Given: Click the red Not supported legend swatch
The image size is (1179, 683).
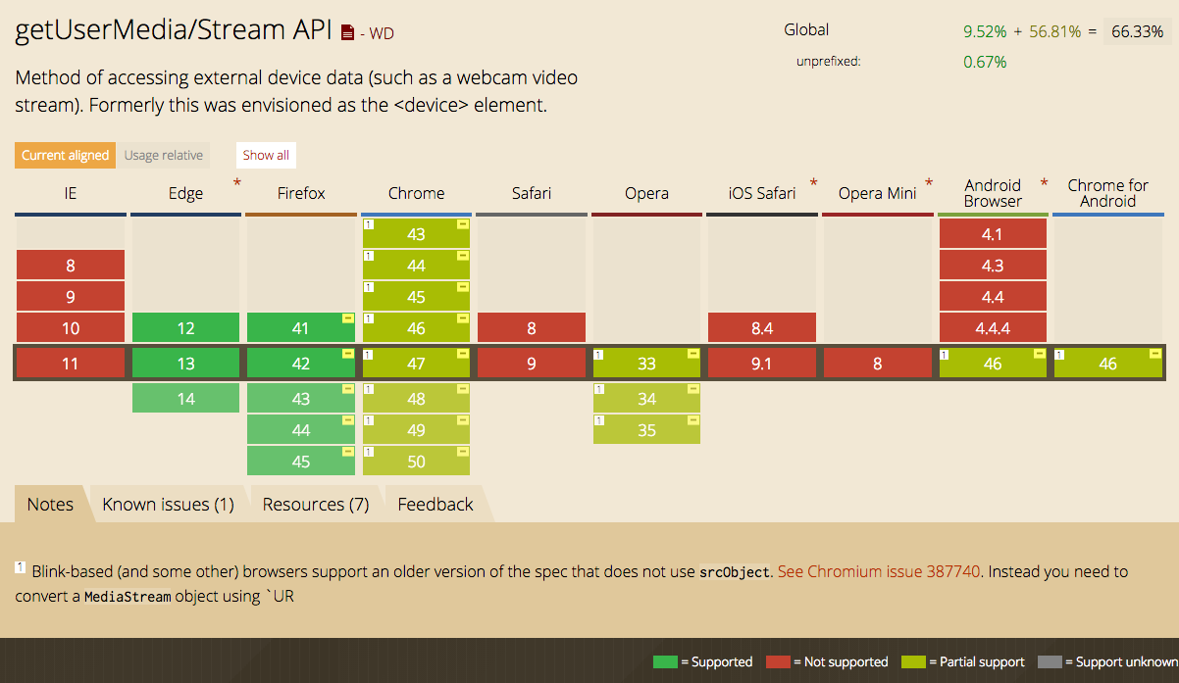Looking at the screenshot, I should tap(777, 661).
